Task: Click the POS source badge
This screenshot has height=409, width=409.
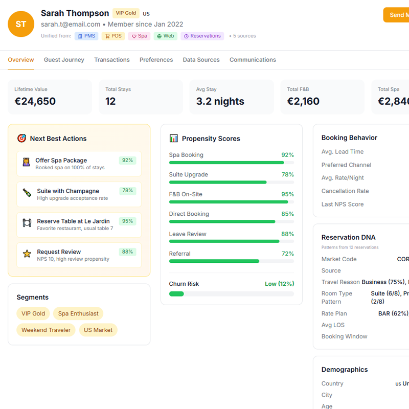Action: (112, 36)
